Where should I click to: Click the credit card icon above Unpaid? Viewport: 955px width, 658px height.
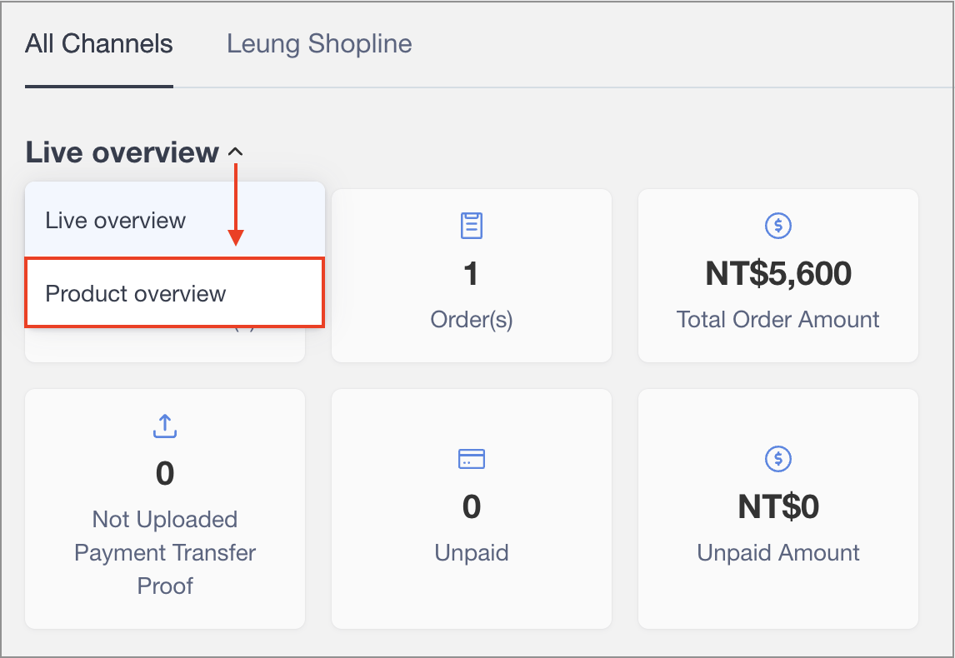472,459
